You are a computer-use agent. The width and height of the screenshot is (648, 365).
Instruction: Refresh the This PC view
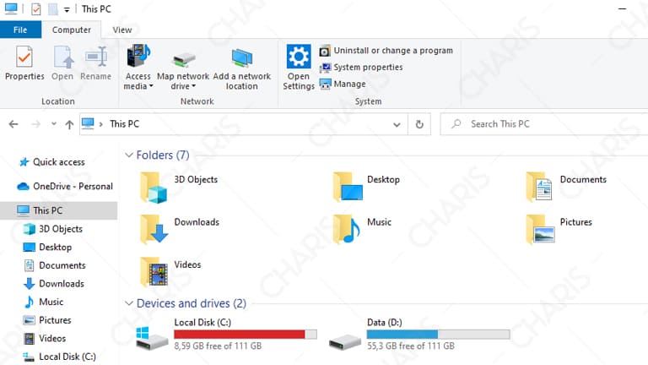pos(419,124)
